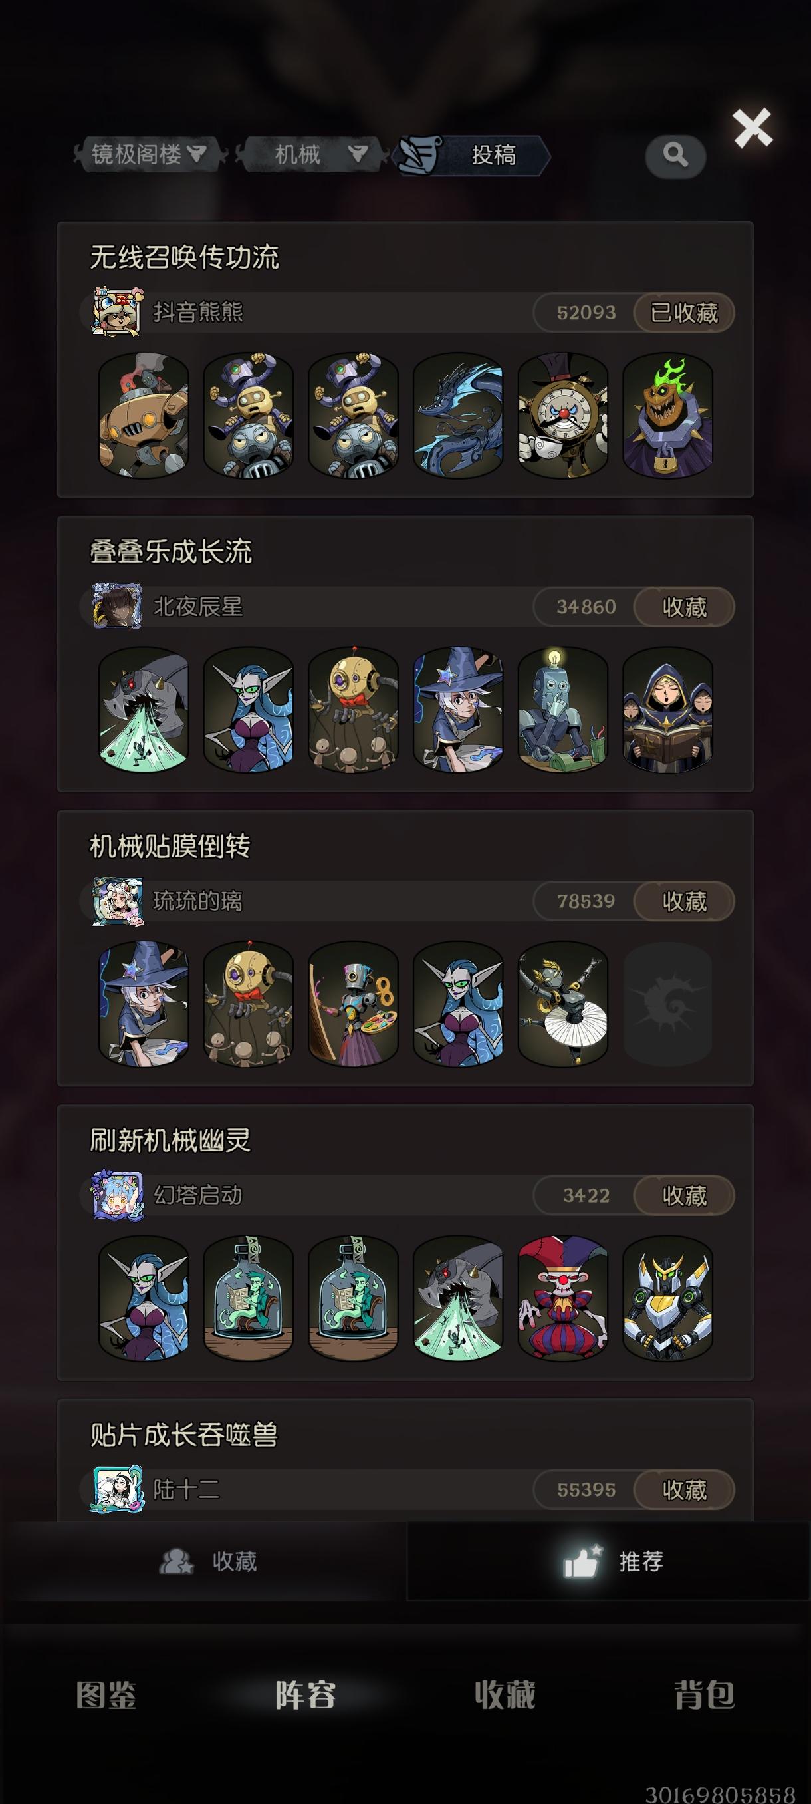Viewport: 811px width, 1804px height.
Task: Open the search magnifier icon
Action: (675, 156)
